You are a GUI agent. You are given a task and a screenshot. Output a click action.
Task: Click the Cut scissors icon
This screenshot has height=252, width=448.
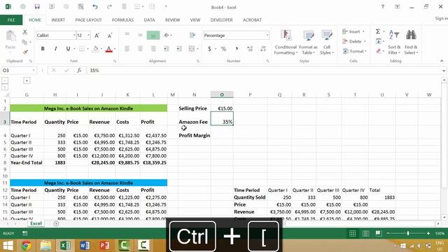click(x=25, y=32)
